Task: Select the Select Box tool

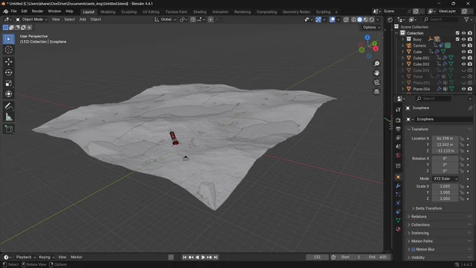Action: tap(8, 39)
